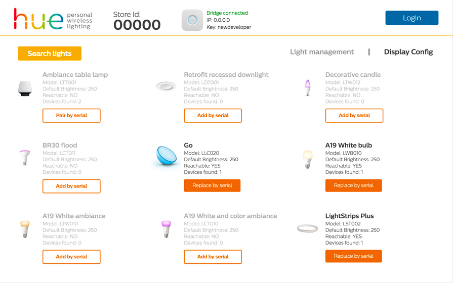Click the A19 White ambiance bulb image
The height and width of the screenshot is (283, 453).
pyautogui.click(x=25, y=229)
